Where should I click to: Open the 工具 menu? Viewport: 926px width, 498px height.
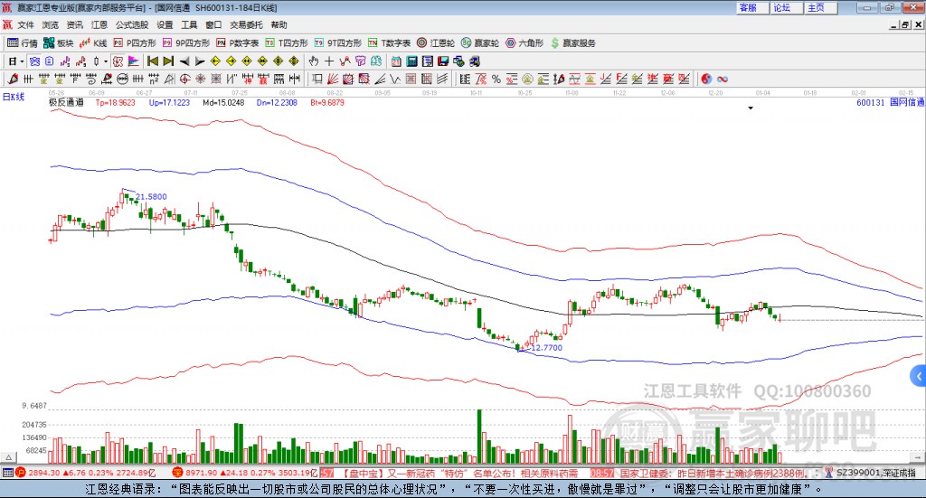[189, 24]
